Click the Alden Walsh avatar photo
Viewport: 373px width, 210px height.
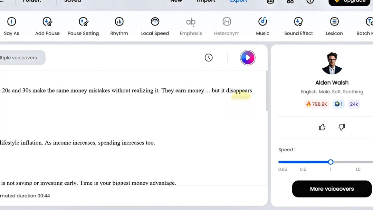click(x=332, y=63)
